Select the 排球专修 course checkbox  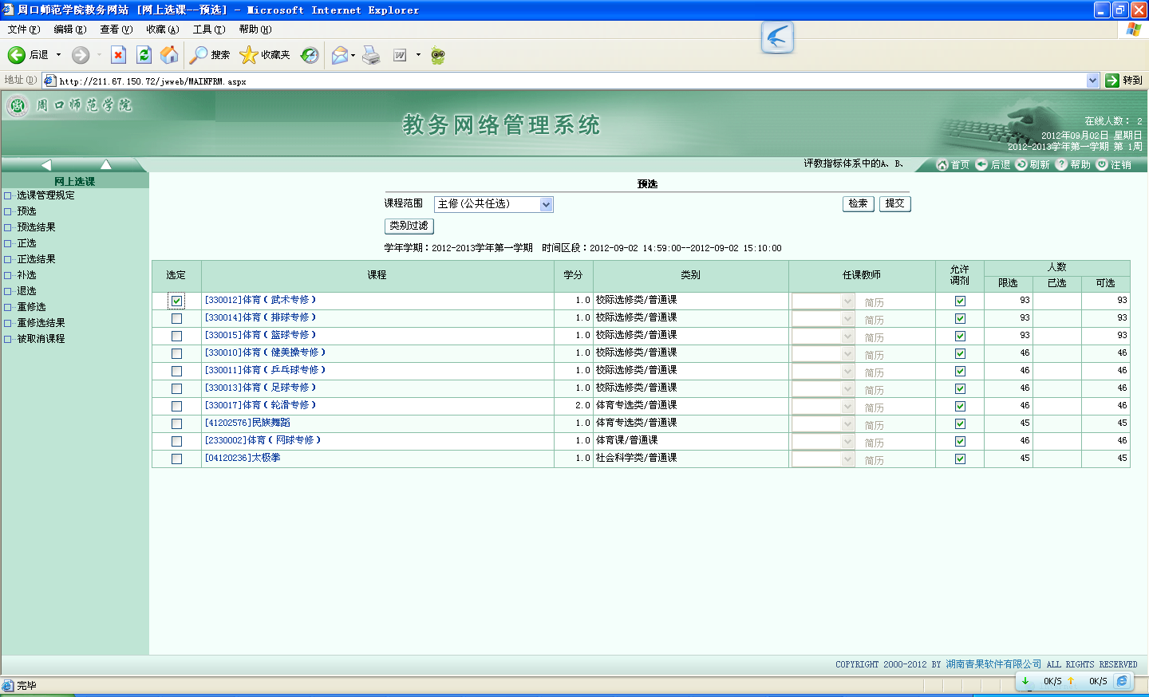[x=176, y=318]
